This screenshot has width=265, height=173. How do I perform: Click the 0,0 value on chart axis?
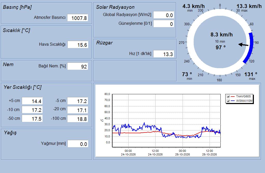tap(108, 142)
